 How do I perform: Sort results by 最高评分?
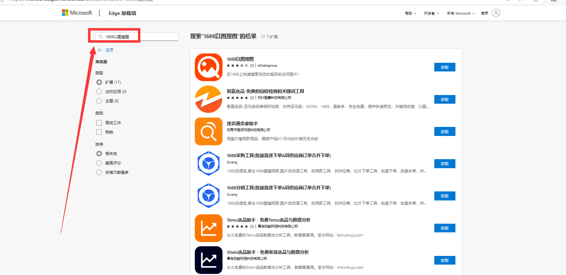point(99,163)
